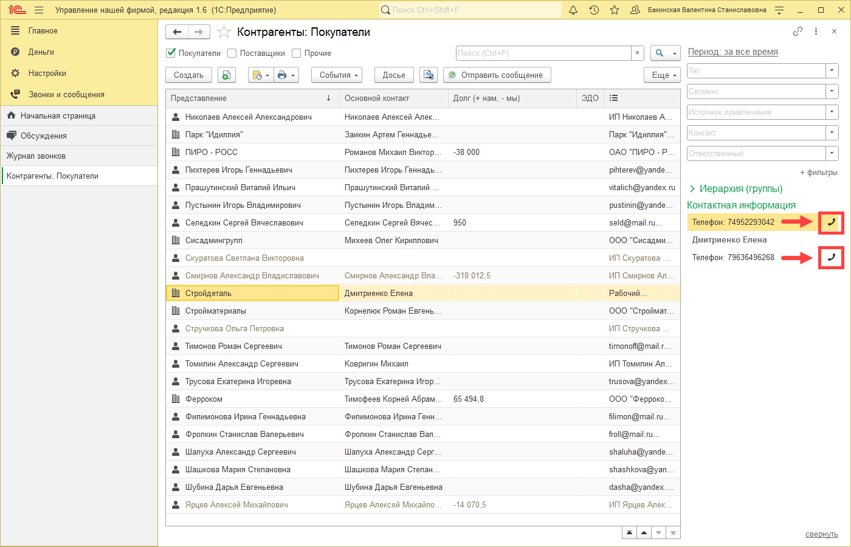
Task: Expand the Иерархия (группы) section
Action: (692, 189)
